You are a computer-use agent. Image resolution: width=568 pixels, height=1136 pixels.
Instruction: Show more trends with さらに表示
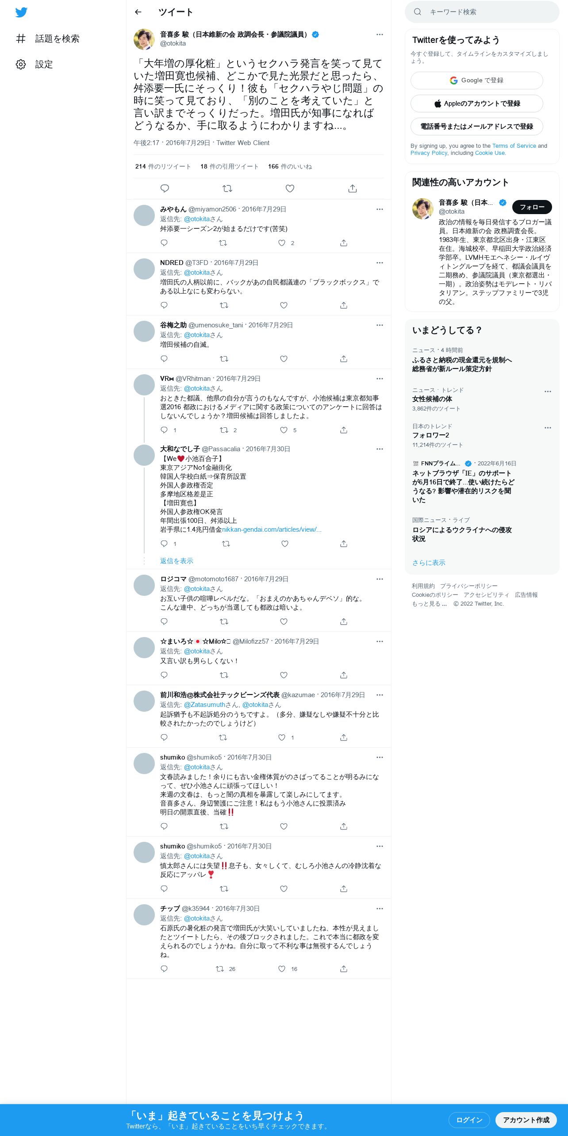429,563
